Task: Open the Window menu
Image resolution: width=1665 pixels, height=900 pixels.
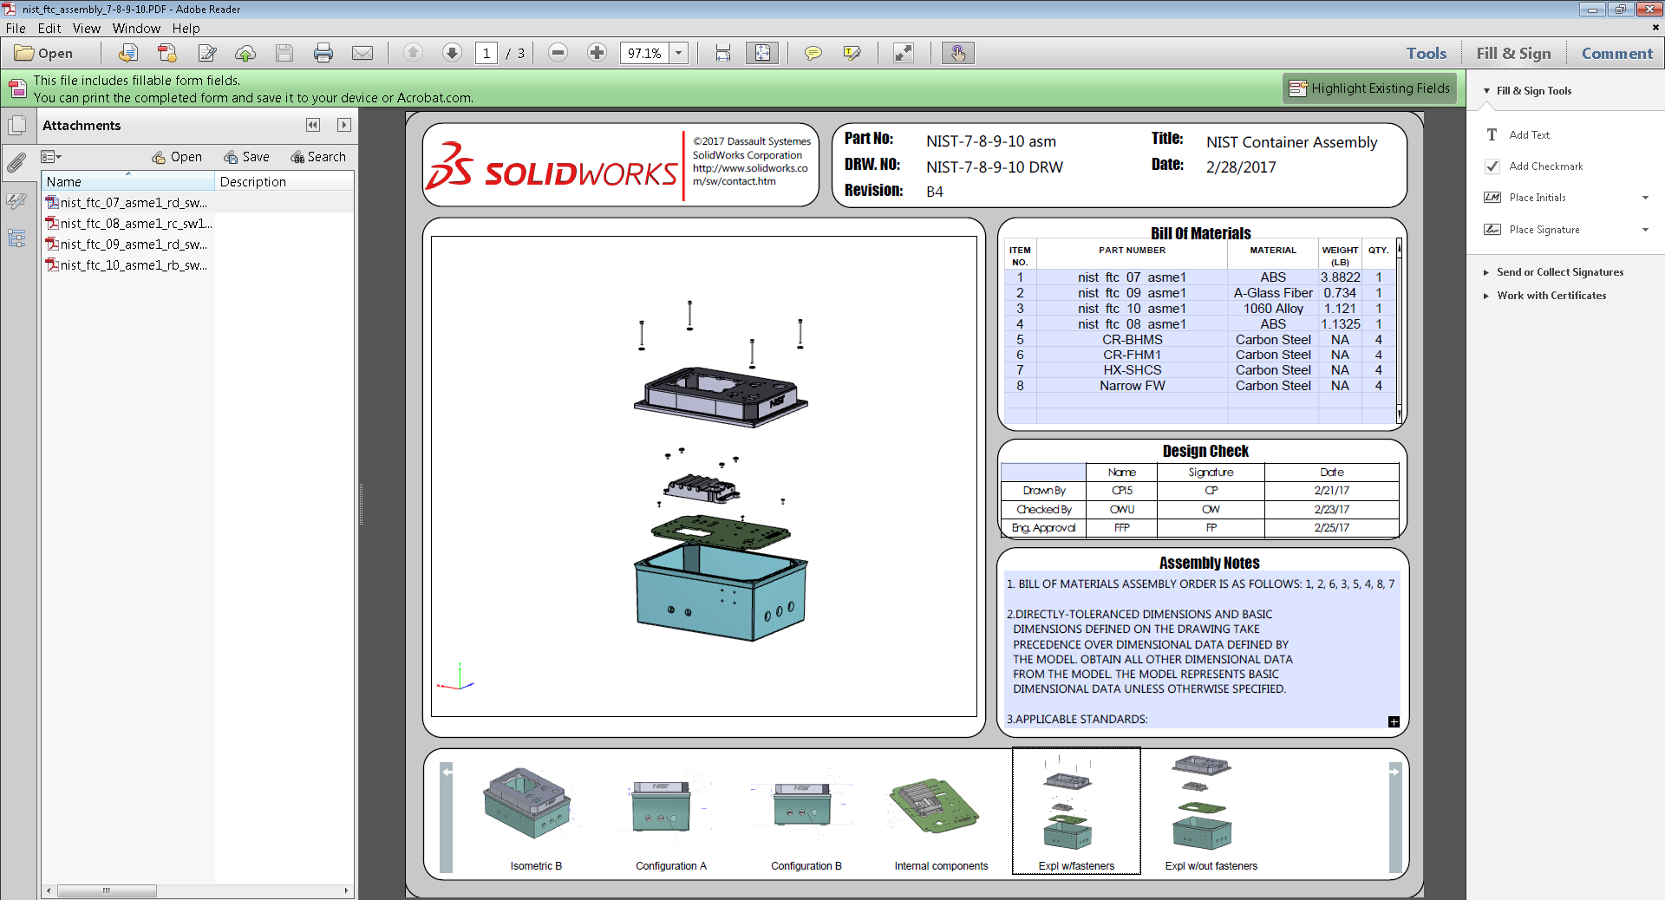Action: point(136,29)
